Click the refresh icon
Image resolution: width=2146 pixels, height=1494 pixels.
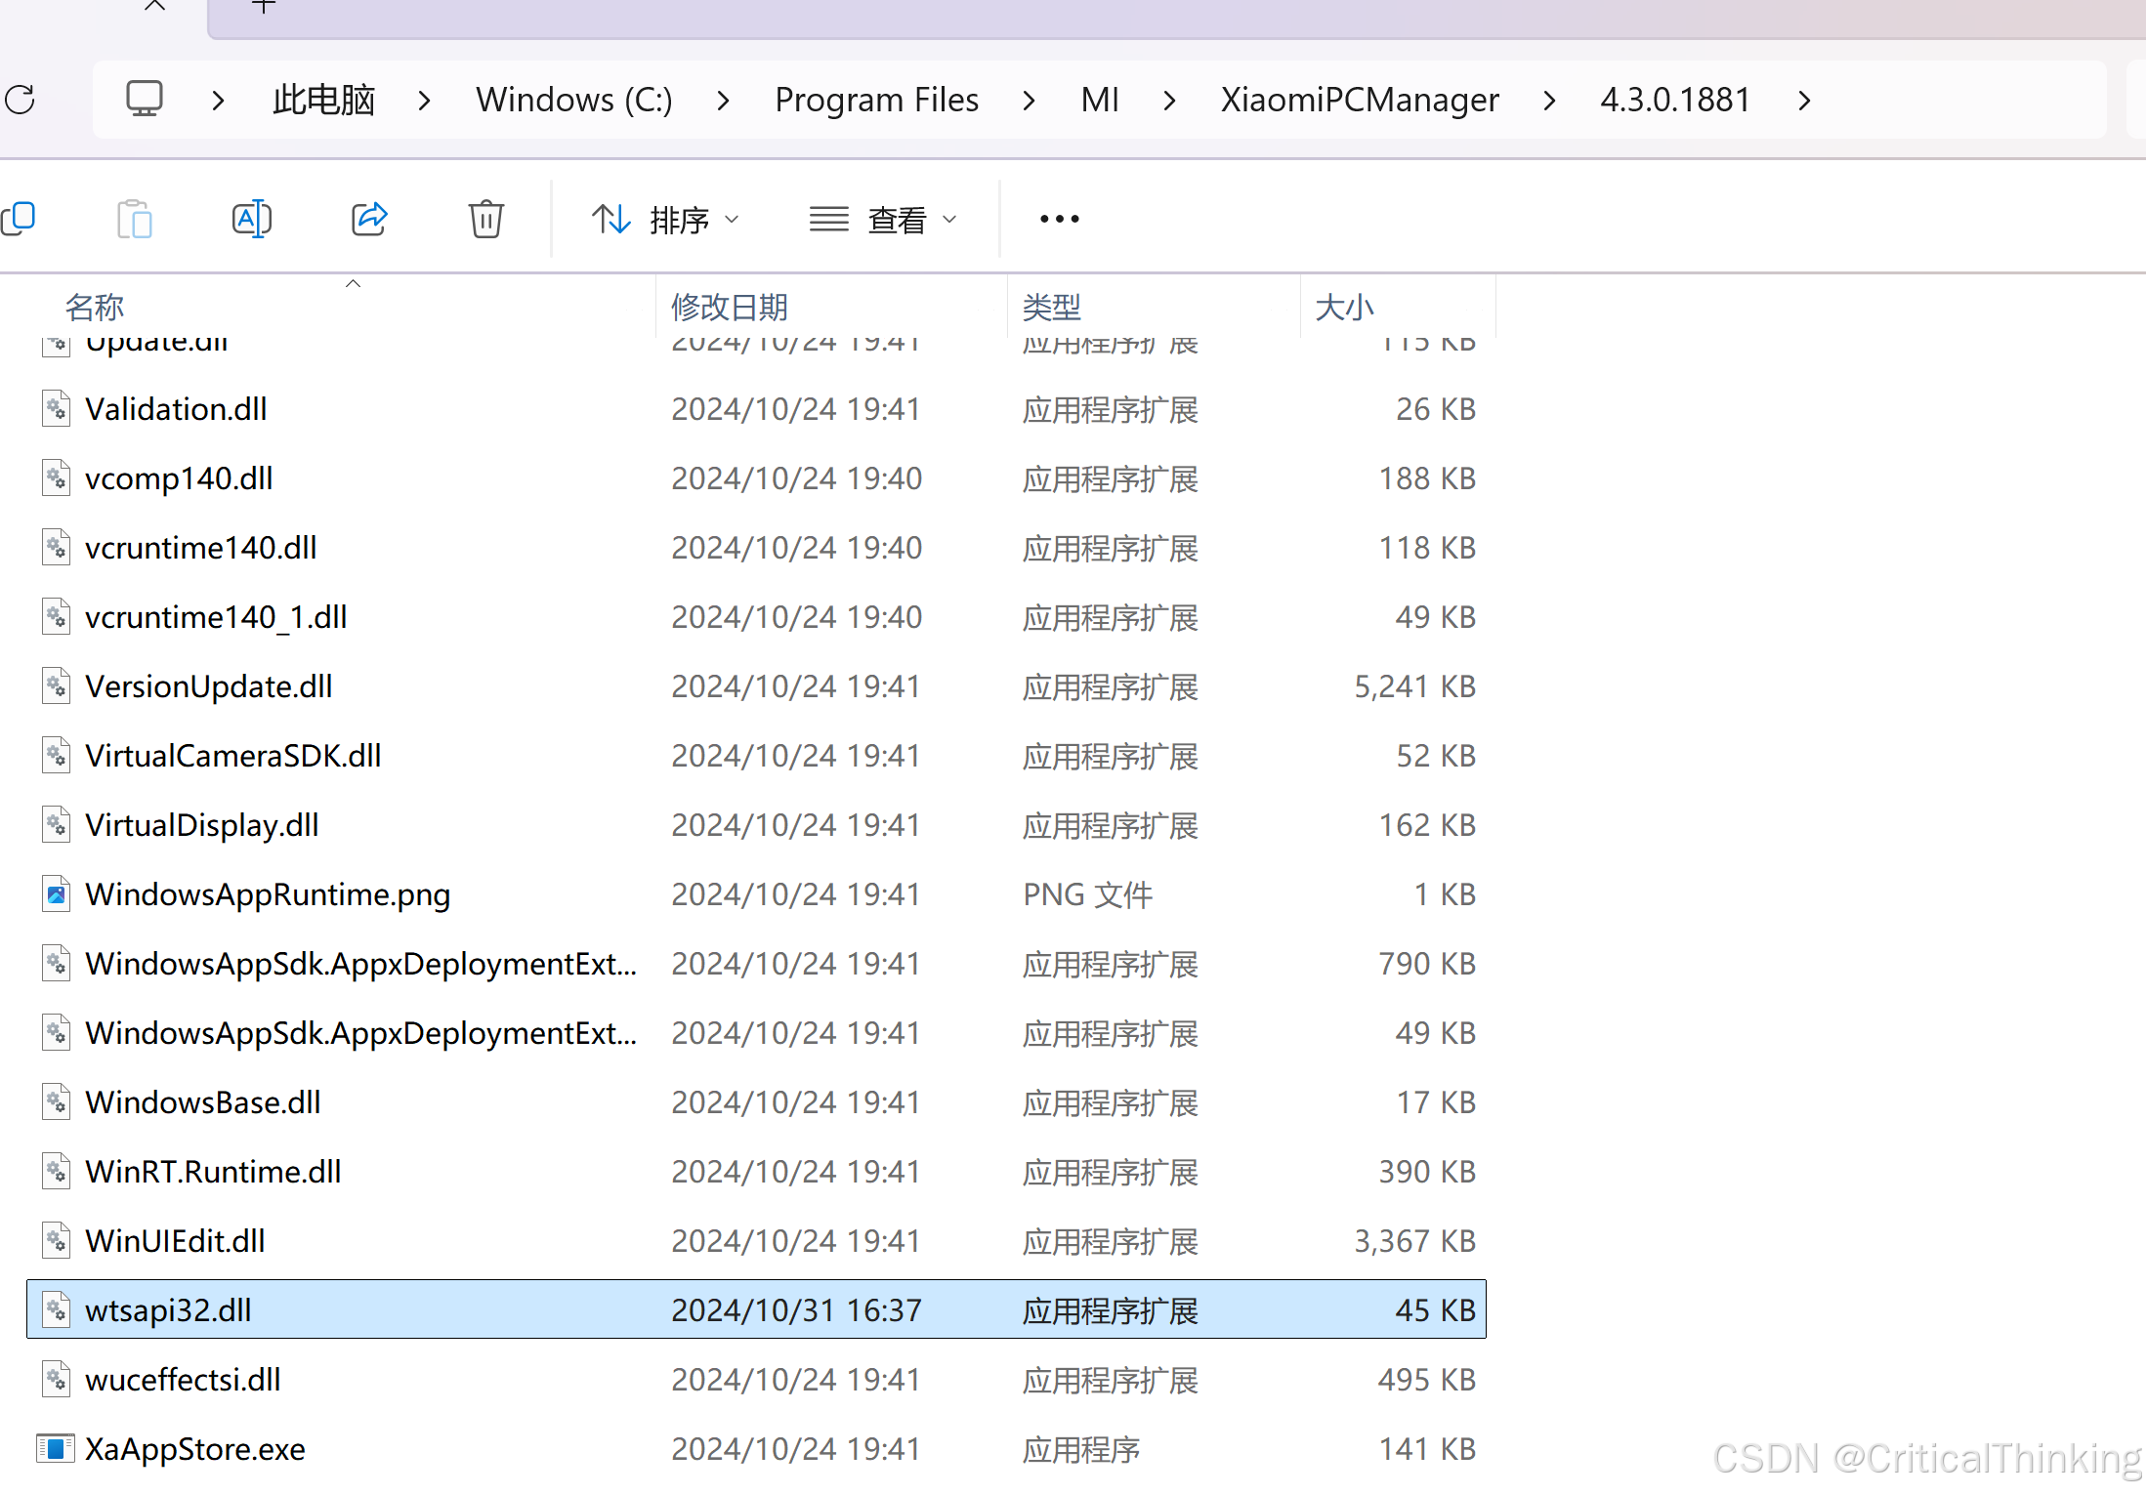point(21,100)
